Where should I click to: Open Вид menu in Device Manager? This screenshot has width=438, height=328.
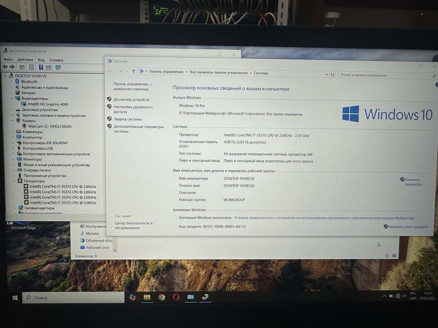[41, 60]
